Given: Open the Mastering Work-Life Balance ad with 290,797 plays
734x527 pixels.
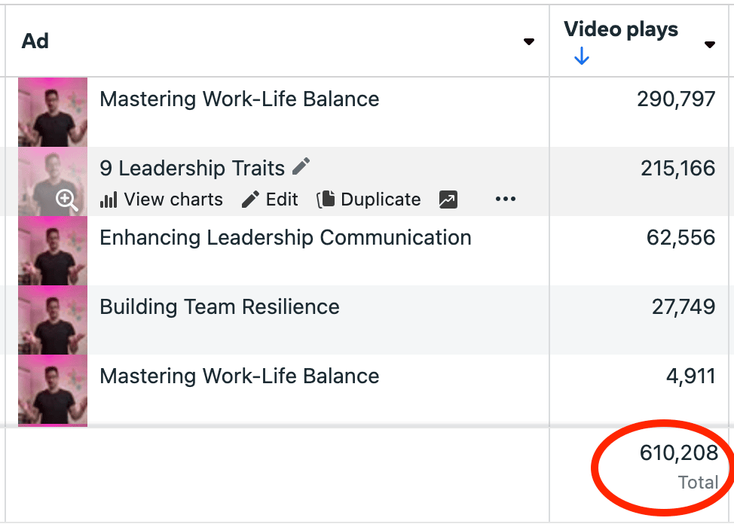Looking at the screenshot, I should tap(239, 99).
